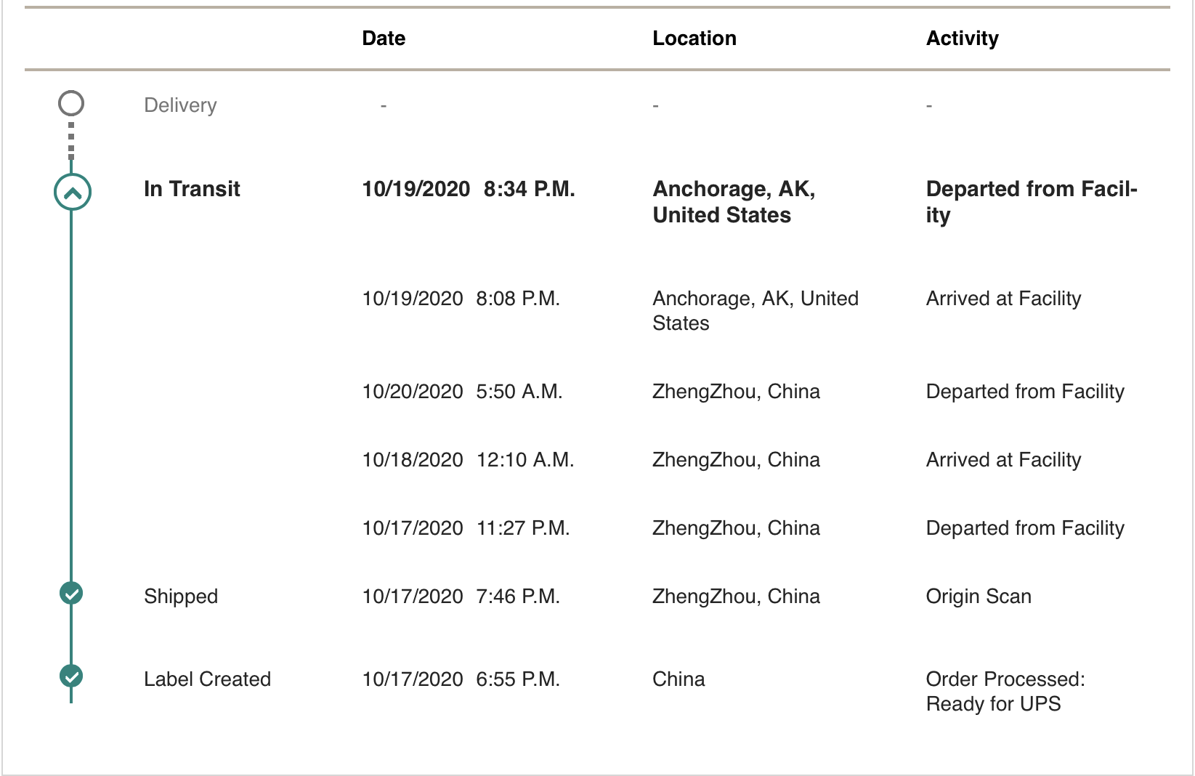
Task: Click Order Processed: Ready for UPS text
Action: tap(1005, 691)
